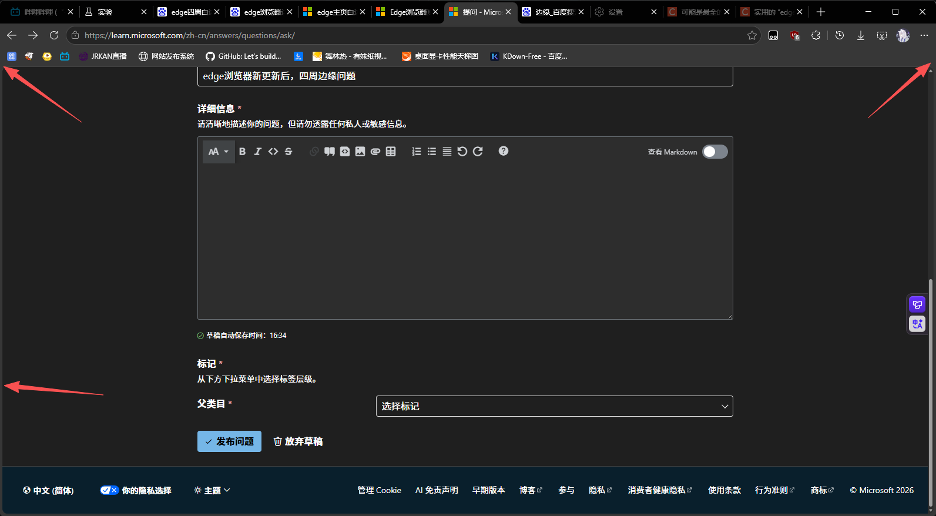Click the translate side panel icon
The width and height of the screenshot is (936, 516).
pos(917,324)
